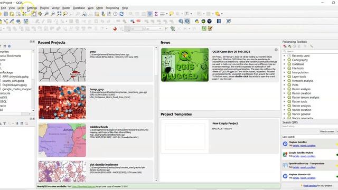Open the Database menu
This screenshot has height=190, width=338.
pyautogui.click(x=79, y=8)
